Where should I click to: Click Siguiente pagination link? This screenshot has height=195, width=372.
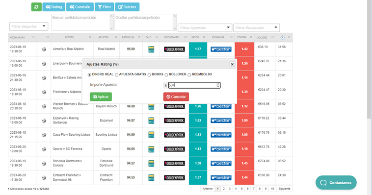coord(284,189)
